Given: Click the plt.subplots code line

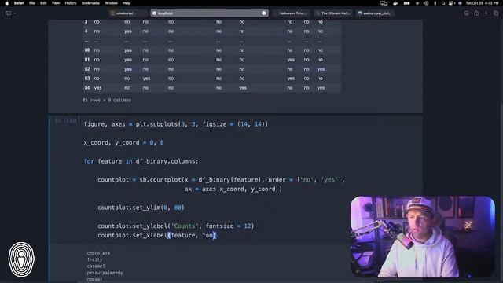Looking at the screenshot, I should click(x=176, y=124).
